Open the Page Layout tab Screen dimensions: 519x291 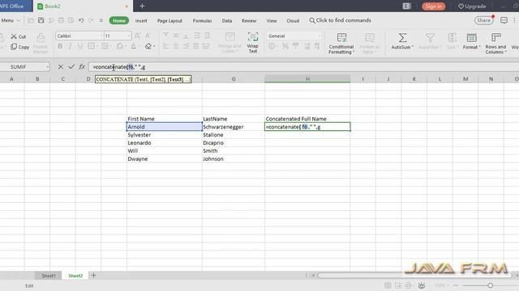[169, 20]
